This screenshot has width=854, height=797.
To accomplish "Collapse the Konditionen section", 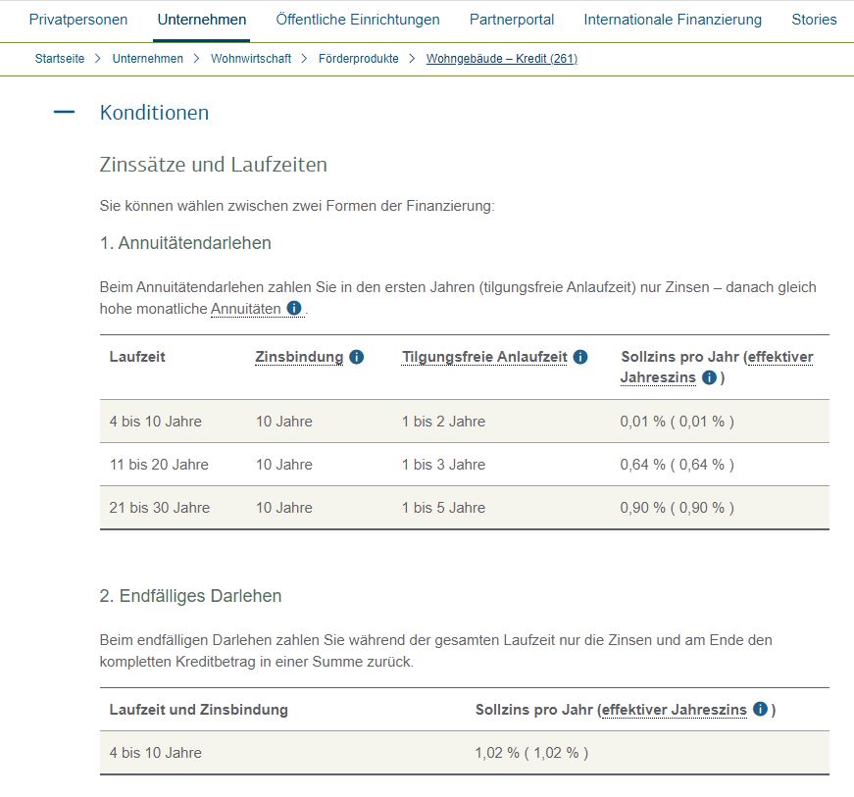I will tap(65, 113).
